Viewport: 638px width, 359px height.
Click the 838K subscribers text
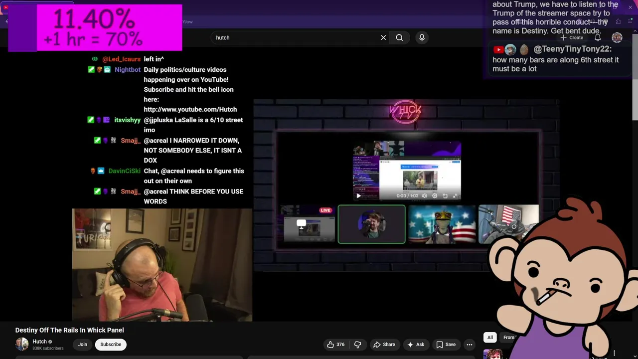[48, 348]
